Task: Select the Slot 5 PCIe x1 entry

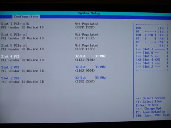Action: 14,46
